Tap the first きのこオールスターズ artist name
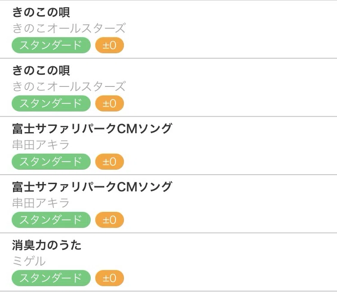The height and width of the screenshot is (292, 337). [69, 28]
